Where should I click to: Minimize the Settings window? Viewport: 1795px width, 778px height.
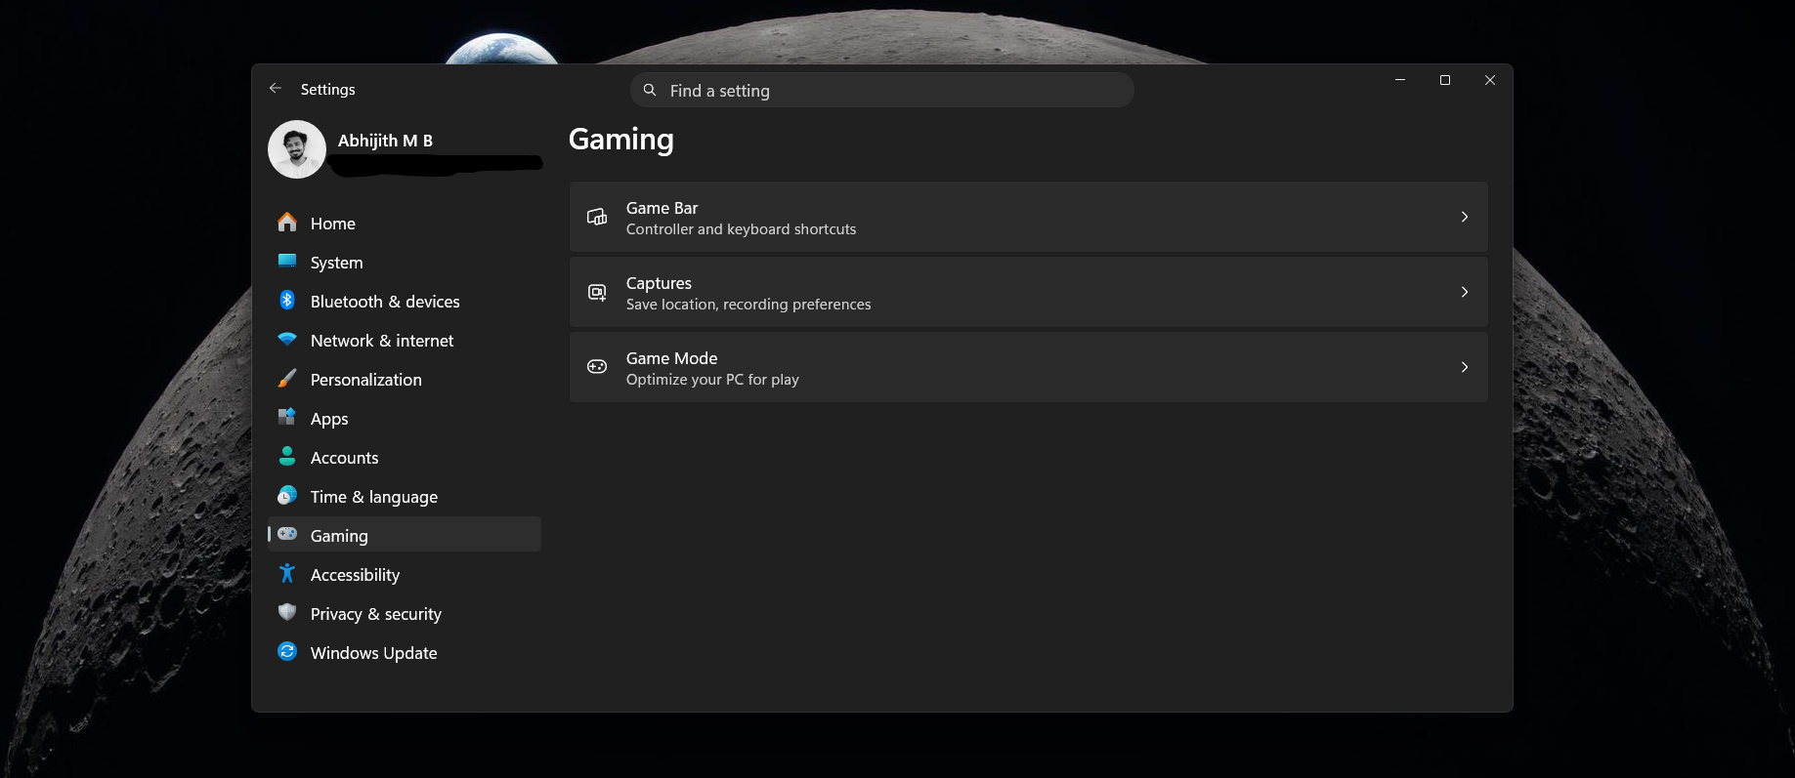coord(1399,80)
